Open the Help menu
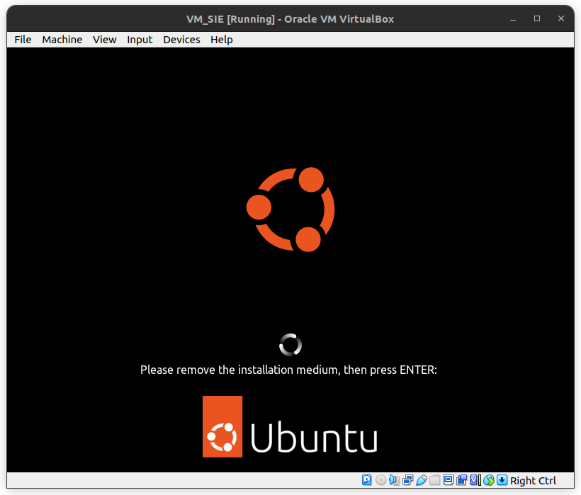Image resolution: width=581 pixels, height=495 pixels. pos(222,40)
